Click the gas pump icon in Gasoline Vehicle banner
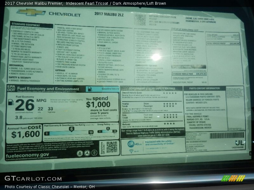This screenshot has width=254, height=190. 90,89
